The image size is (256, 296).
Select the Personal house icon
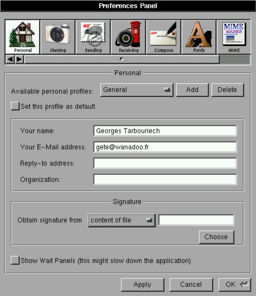[x=23, y=37]
